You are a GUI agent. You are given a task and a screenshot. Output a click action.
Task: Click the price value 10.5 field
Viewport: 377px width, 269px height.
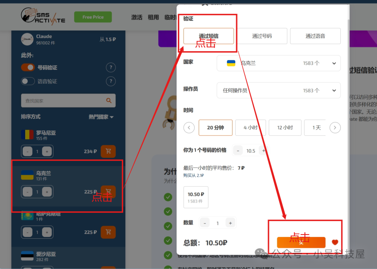coord(251,151)
